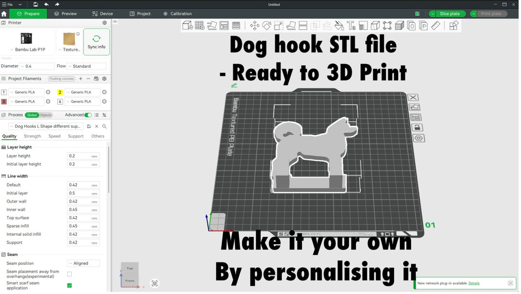Screen dimensions: 521x294
Task: Click the Slice plate button
Action: point(450,14)
